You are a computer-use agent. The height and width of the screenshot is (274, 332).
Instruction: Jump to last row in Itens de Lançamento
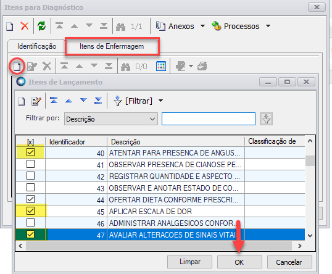pos(98,101)
